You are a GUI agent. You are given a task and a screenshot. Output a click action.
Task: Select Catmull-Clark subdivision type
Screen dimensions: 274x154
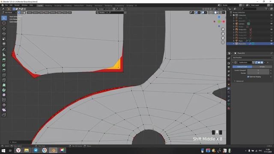tap(242, 67)
